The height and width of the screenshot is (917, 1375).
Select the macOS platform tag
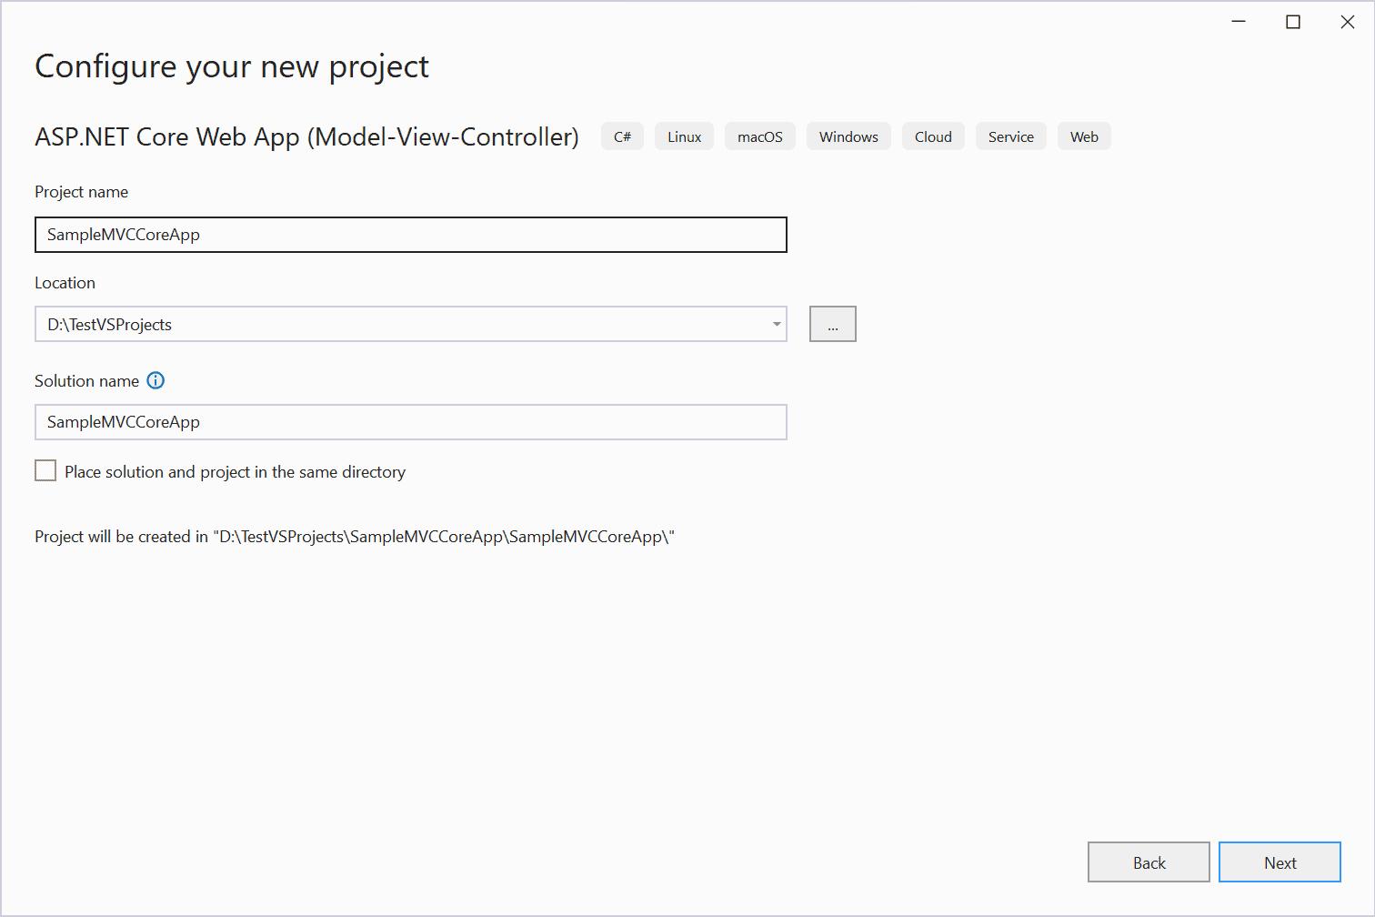click(x=759, y=136)
